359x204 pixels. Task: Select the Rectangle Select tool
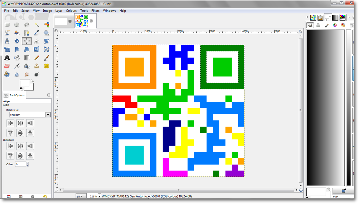click(7, 25)
